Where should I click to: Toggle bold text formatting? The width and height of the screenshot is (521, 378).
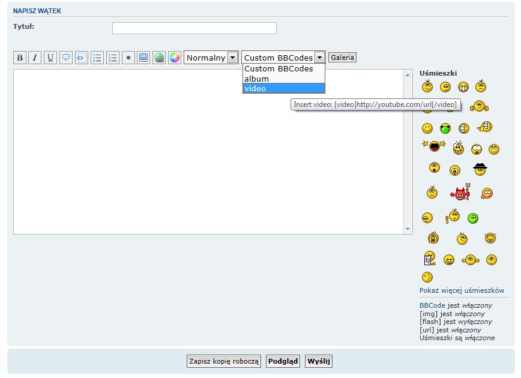click(20, 58)
